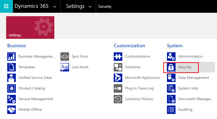Open the Document Management link

coord(195,99)
